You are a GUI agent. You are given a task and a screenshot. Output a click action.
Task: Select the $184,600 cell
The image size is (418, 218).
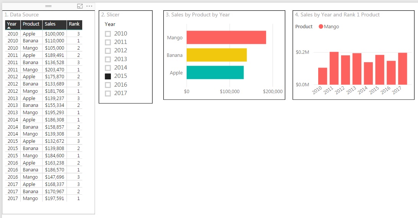pos(54,155)
